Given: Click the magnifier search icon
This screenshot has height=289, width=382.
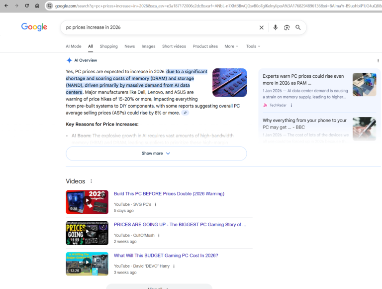Looking at the screenshot, I should click(298, 27).
